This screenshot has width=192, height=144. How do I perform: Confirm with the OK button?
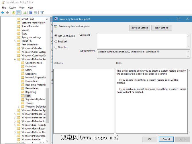coord(150,139)
